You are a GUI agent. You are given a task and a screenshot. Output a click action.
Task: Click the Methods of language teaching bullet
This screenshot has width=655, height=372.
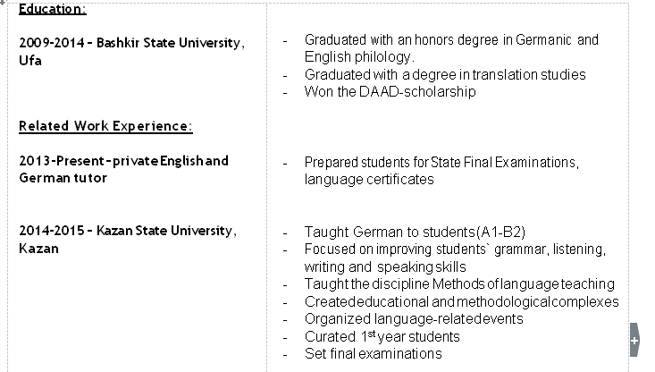[459, 284]
